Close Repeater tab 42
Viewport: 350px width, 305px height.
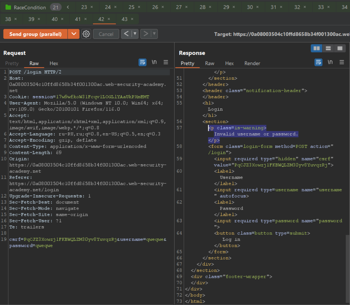(109, 19)
